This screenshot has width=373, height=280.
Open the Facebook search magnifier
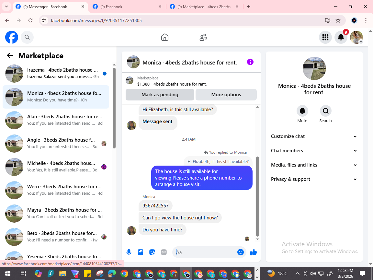[27, 37]
